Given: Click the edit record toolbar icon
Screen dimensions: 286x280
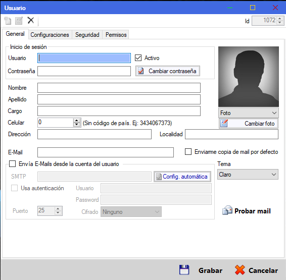Looking at the screenshot, I should coord(19,21).
